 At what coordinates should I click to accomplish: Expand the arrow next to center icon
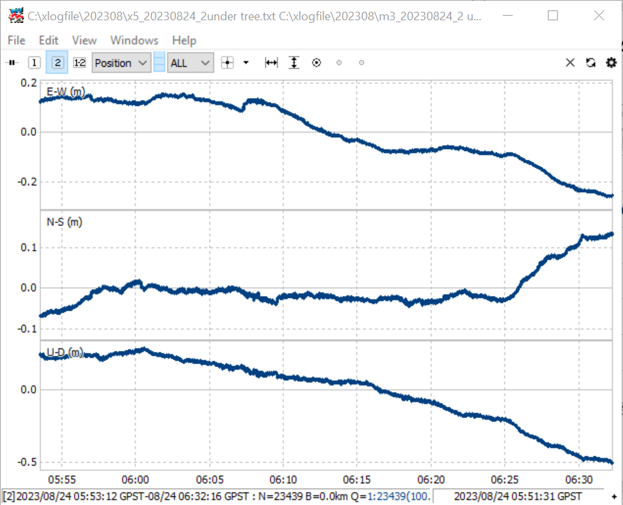246,63
